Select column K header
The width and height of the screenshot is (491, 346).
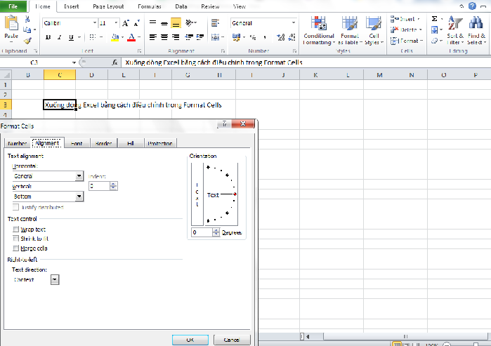click(x=315, y=75)
